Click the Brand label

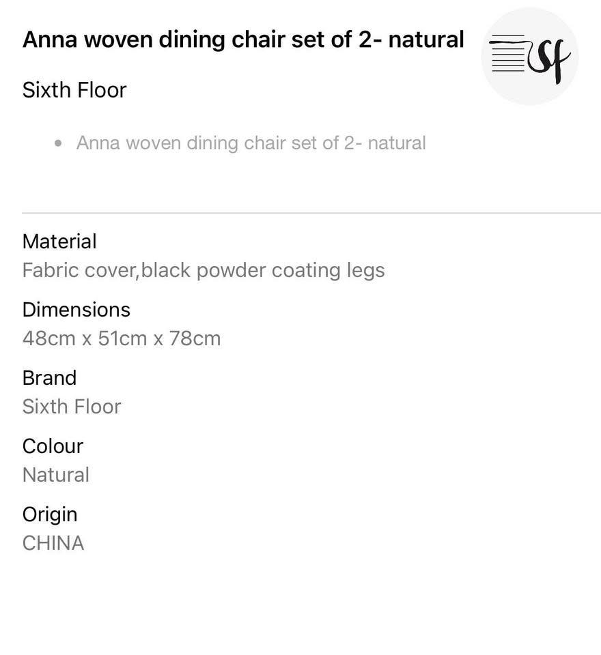click(49, 378)
